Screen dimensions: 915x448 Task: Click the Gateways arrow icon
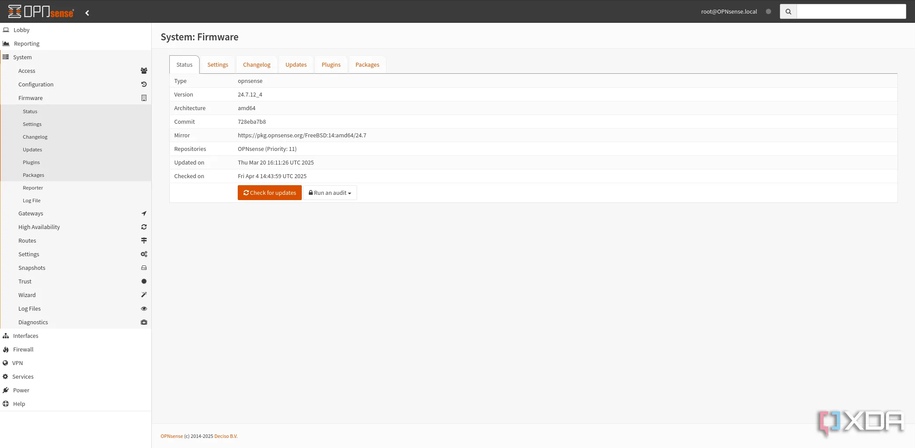pyautogui.click(x=144, y=213)
